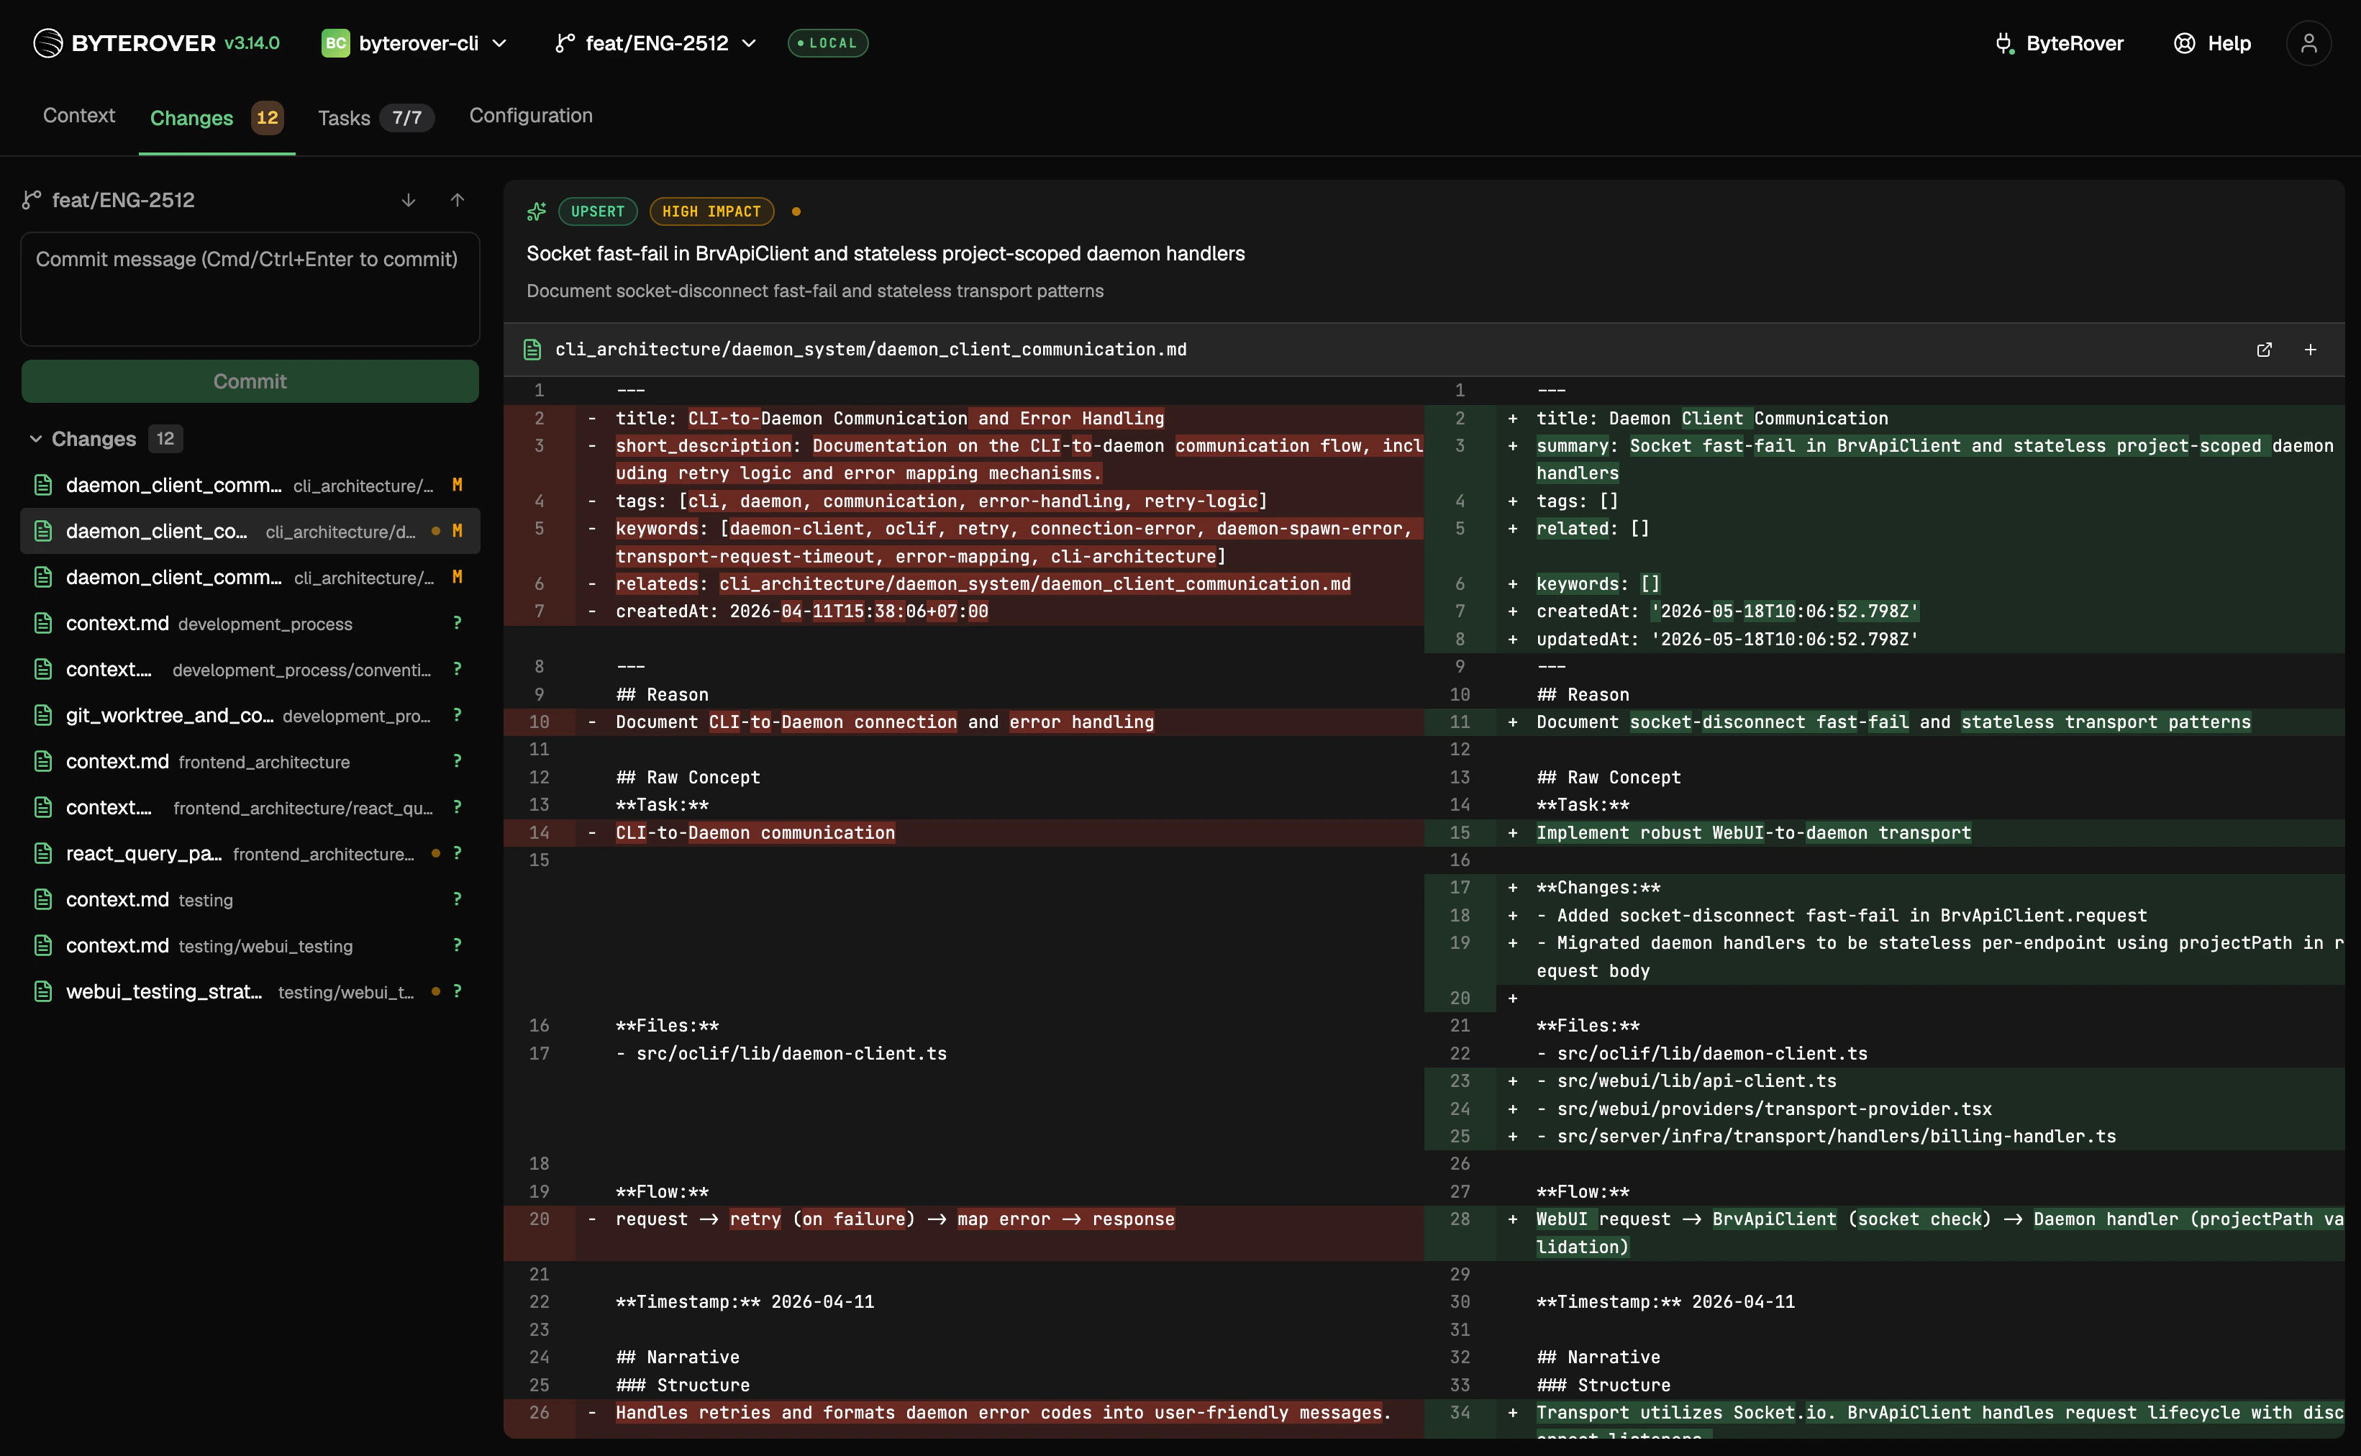
Task: Open the feat/ENG-2512 branch dropdown in header
Action: coord(657,43)
